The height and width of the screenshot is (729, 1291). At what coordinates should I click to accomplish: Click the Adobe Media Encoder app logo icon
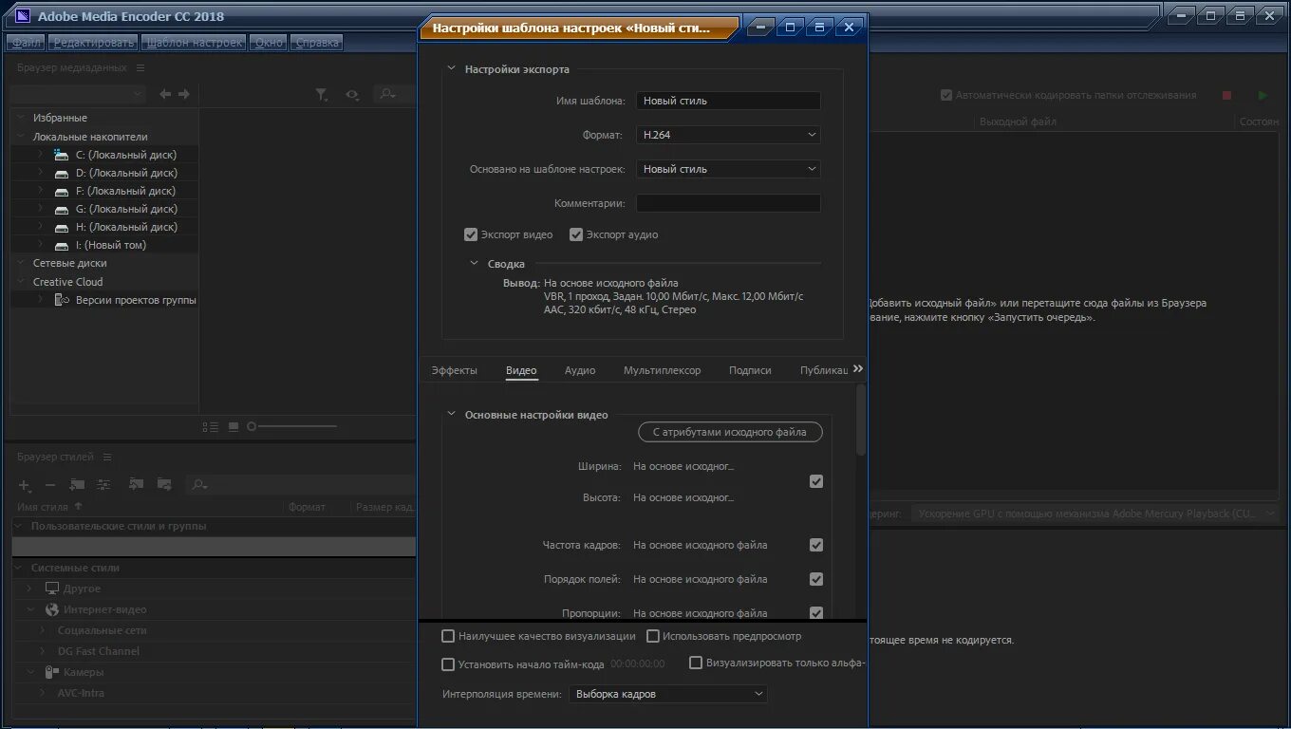[23, 15]
